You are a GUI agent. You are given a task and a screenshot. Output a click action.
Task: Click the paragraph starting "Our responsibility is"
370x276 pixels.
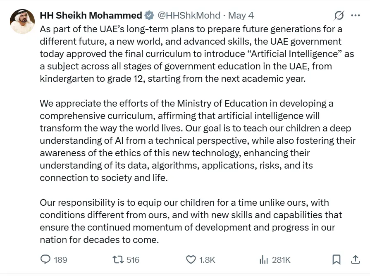tap(190, 221)
